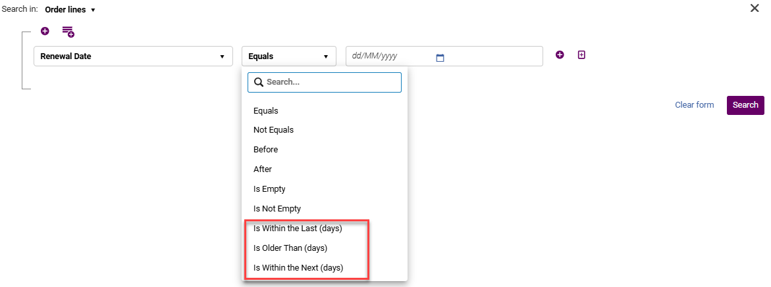
Task: Select the 'After' operator option
Action: tap(263, 169)
